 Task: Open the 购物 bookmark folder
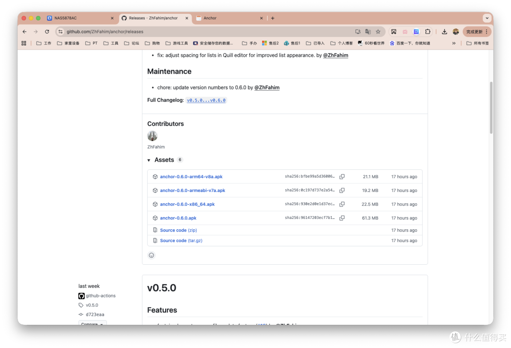pyautogui.click(x=152, y=43)
